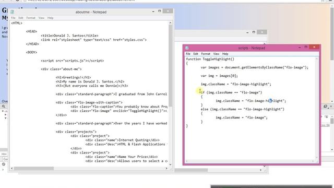Collapse the top expanded node in devtools DOM tree
334x188 pixels.
click(x=3, y=111)
